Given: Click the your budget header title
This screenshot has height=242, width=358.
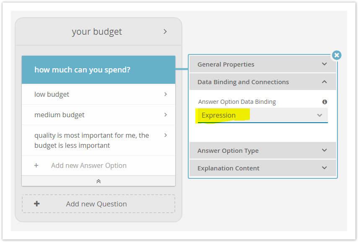Looking at the screenshot, I should (x=97, y=32).
